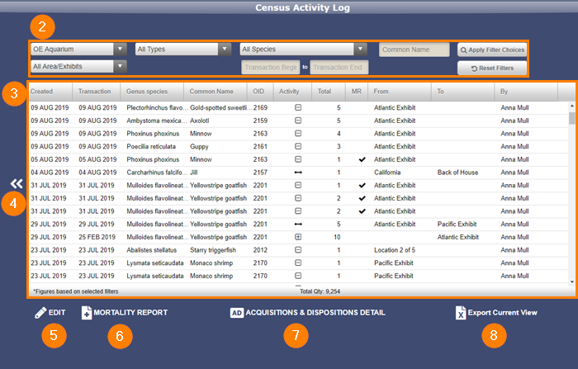
Task: Sort by the Activity column header
Action: (292, 92)
